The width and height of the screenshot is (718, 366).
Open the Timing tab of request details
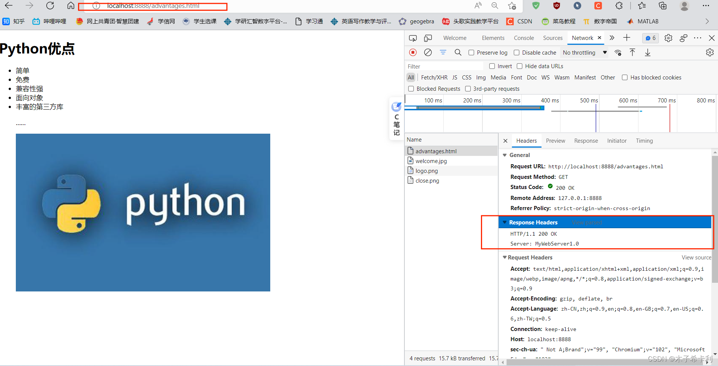point(645,141)
